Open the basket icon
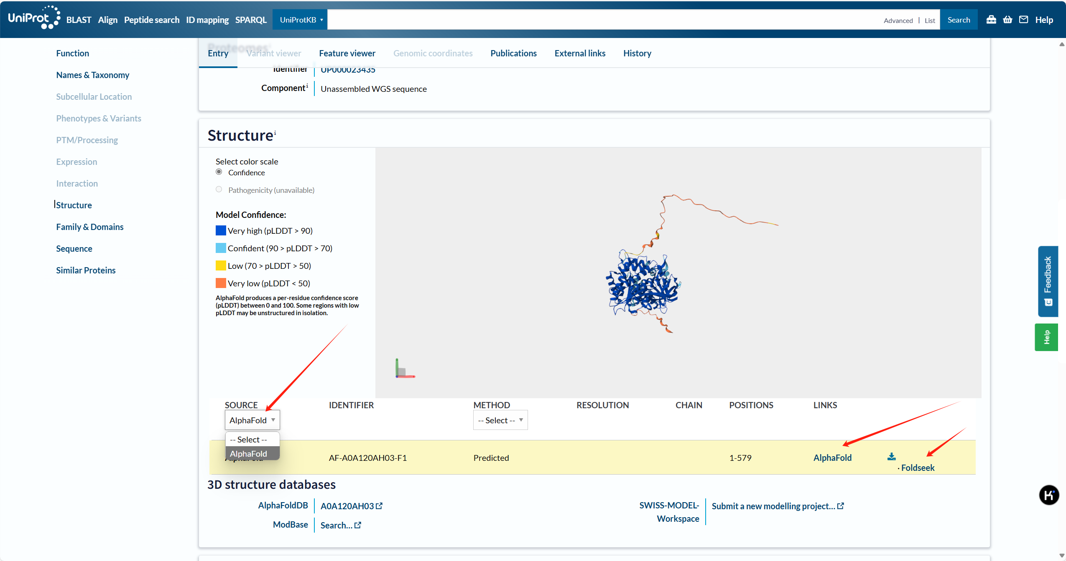 click(x=1007, y=20)
